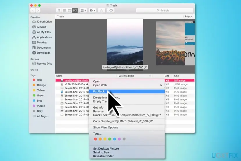Choose Put Back in context menu
This screenshot has height=161, width=241.
click(x=127, y=91)
